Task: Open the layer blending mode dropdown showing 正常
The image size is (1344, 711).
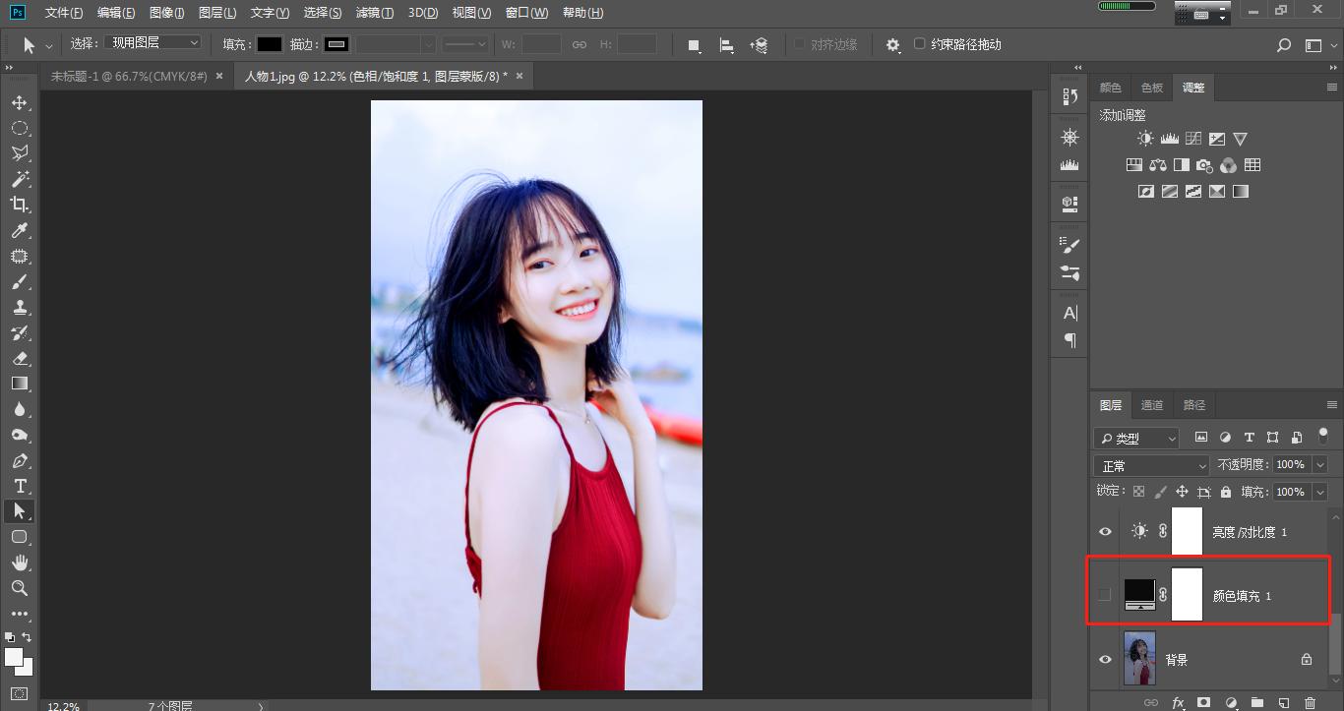Action: pyautogui.click(x=1149, y=464)
